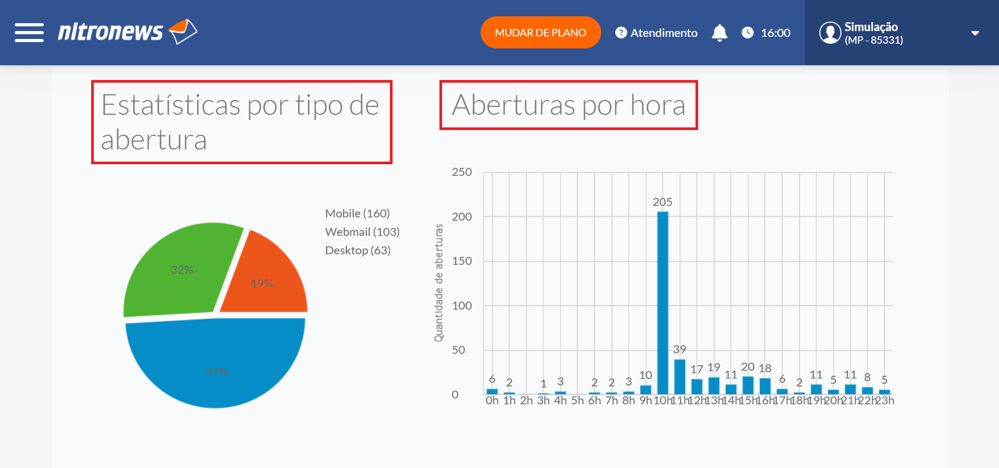Click the Atendimento question mark icon

pyautogui.click(x=621, y=33)
